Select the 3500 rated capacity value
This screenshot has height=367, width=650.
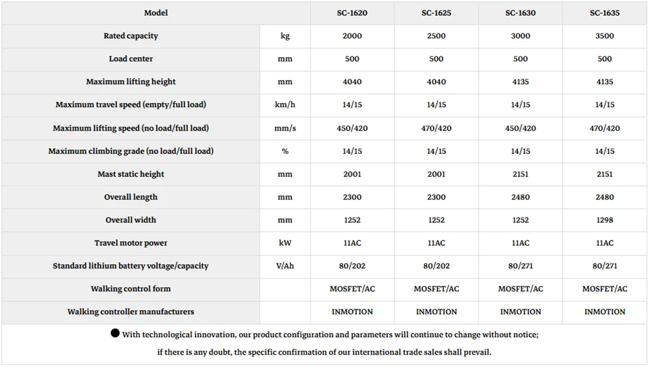(x=604, y=36)
